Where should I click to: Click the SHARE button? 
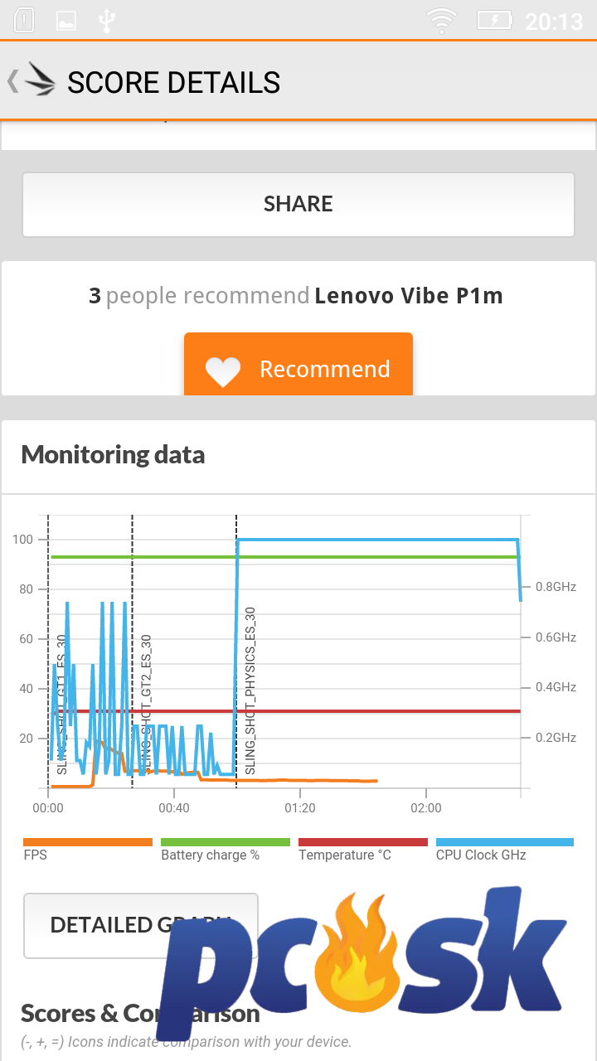pos(298,204)
